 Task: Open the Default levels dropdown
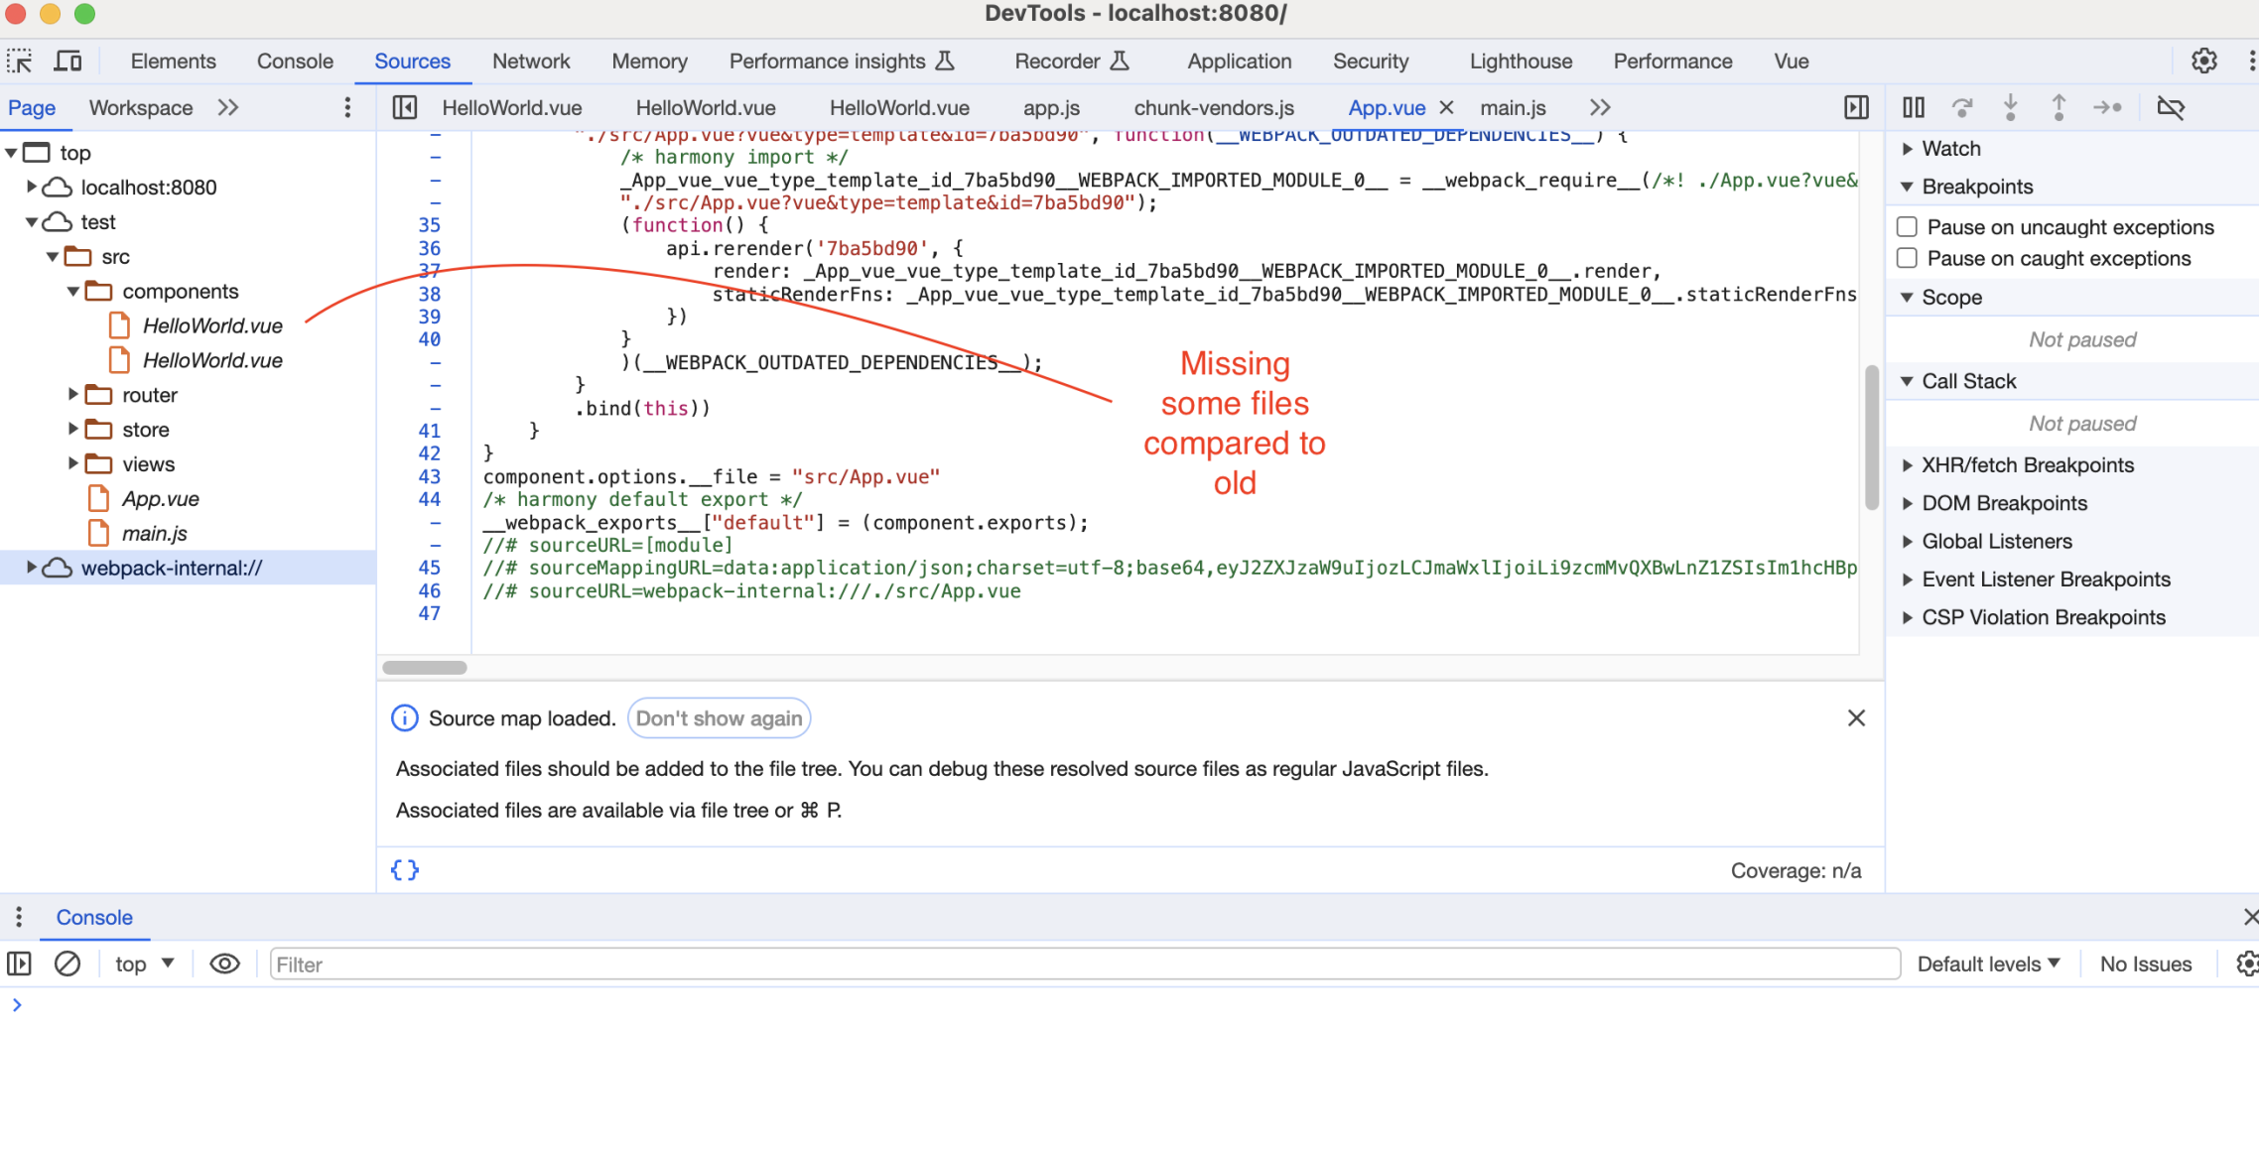[x=1986, y=964]
